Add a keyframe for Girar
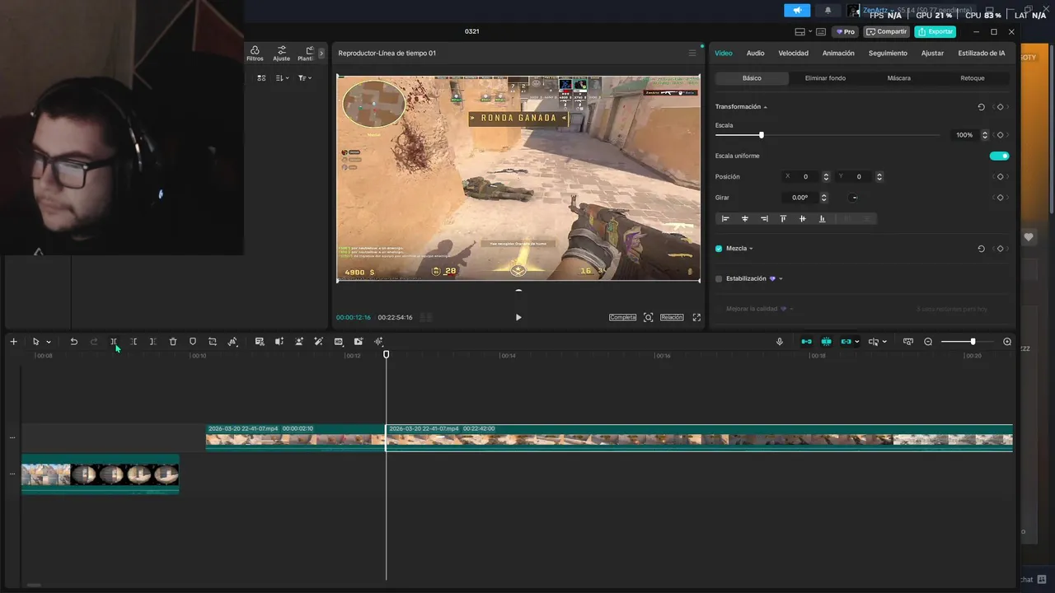The height and width of the screenshot is (593, 1055). click(x=1000, y=198)
